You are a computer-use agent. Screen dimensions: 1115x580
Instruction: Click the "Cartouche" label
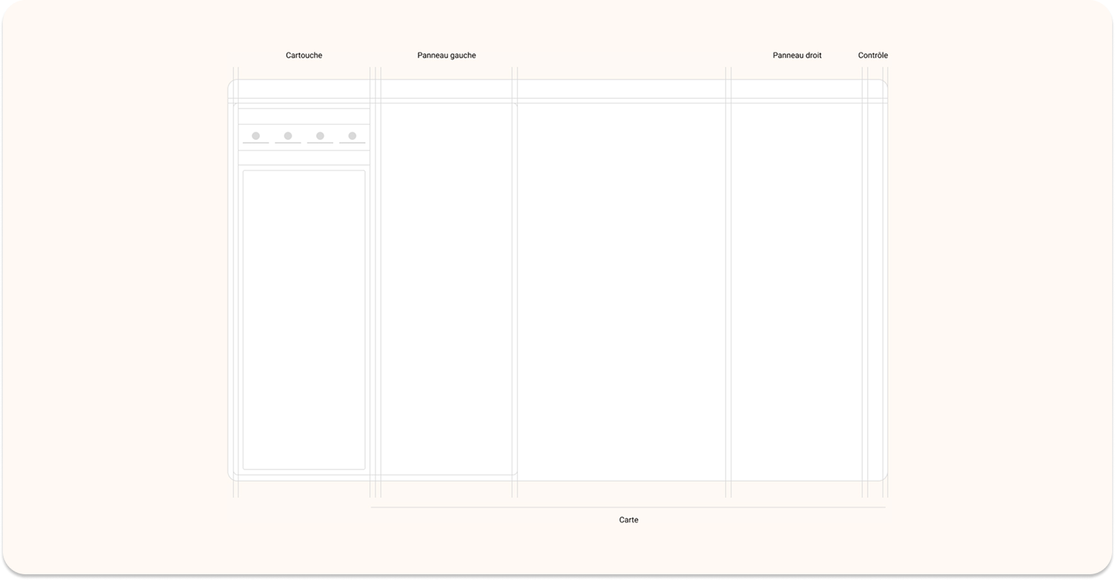[x=304, y=55]
